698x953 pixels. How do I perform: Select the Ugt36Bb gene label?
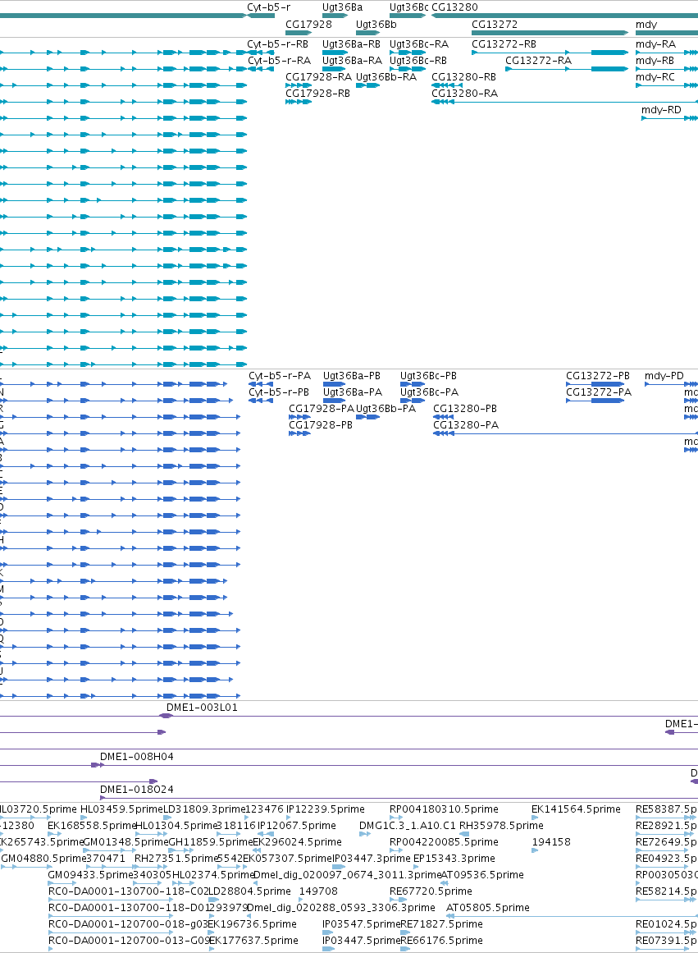tap(376, 25)
